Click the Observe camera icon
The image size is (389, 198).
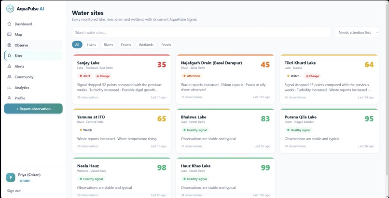pyautogui.click(x=10, y=45)
